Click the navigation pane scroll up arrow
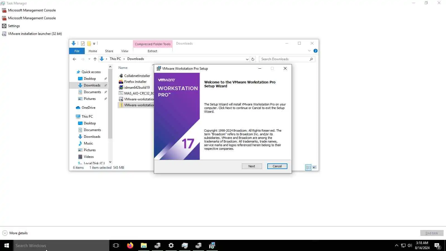This screenshot has height=251, width=446. point(110,67)
